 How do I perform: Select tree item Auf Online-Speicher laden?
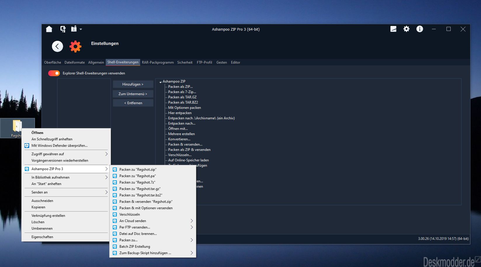point(188,160)
